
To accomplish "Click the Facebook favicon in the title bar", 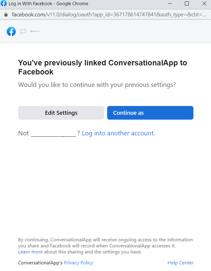I will [4, 4].
